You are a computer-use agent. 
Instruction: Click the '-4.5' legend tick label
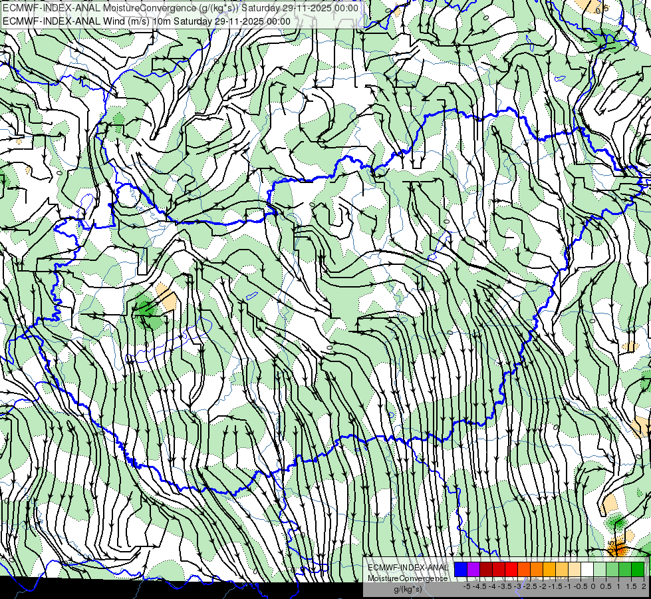(x=479, y=586)
